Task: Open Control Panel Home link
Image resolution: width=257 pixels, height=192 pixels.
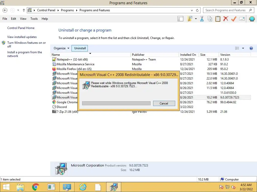Action: coord(21,28)
